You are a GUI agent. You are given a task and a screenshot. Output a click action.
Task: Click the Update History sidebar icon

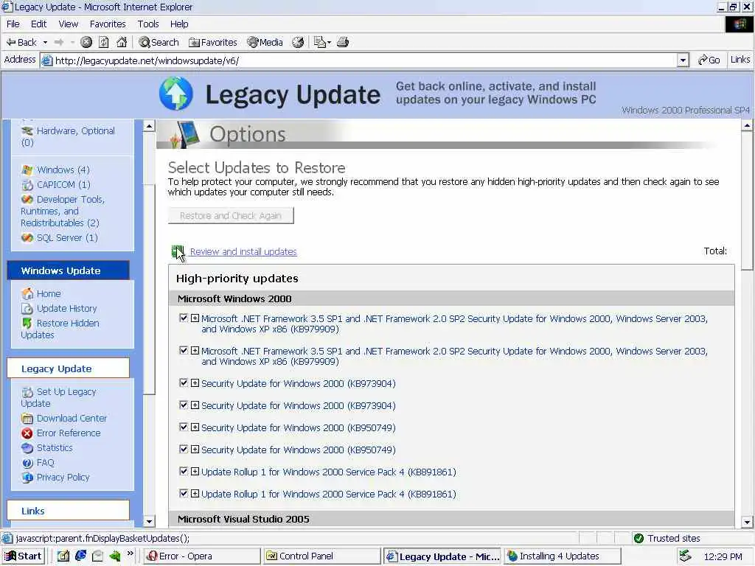point(27,309)
